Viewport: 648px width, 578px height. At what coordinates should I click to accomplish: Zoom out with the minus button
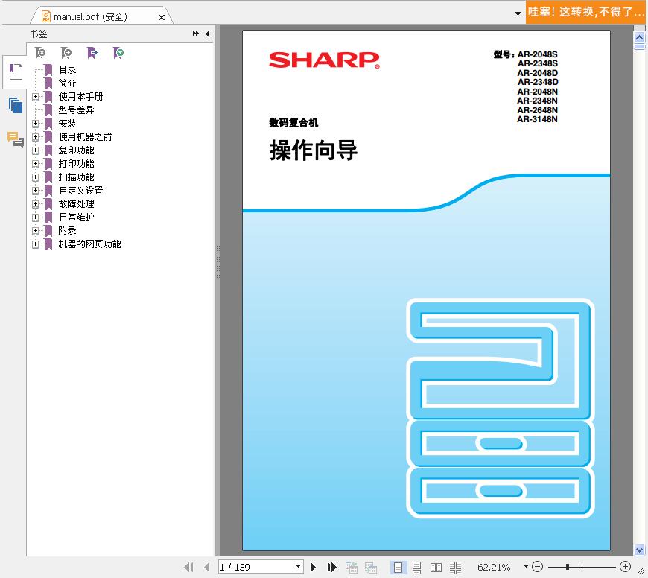(x=537, y=567)
